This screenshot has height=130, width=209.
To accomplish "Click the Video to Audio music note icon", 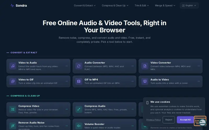I will (13, 66).
